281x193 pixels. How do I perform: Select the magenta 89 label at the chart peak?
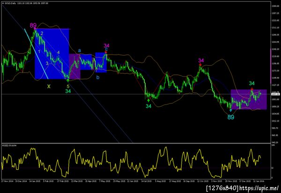33,25
